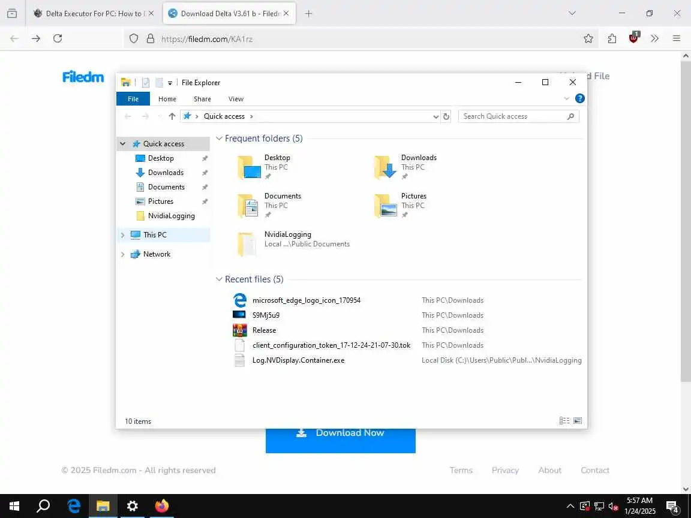Open Firefox application hamburger menu
The image size is (691, 518).
[x=677, y=39]
